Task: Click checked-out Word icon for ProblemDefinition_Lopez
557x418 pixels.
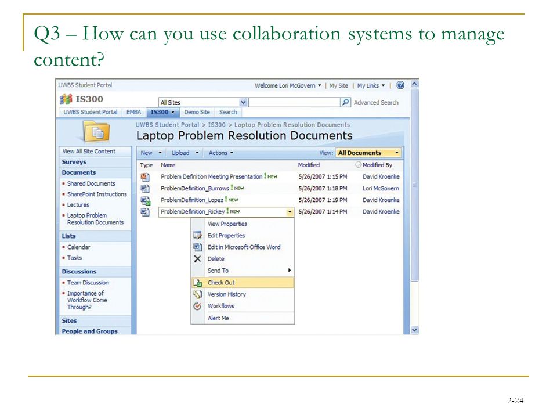Action: (145, 200)
